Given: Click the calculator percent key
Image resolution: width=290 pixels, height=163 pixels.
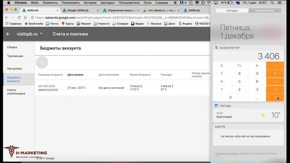Looking at the screenshot, I should (x=257, y=66).
